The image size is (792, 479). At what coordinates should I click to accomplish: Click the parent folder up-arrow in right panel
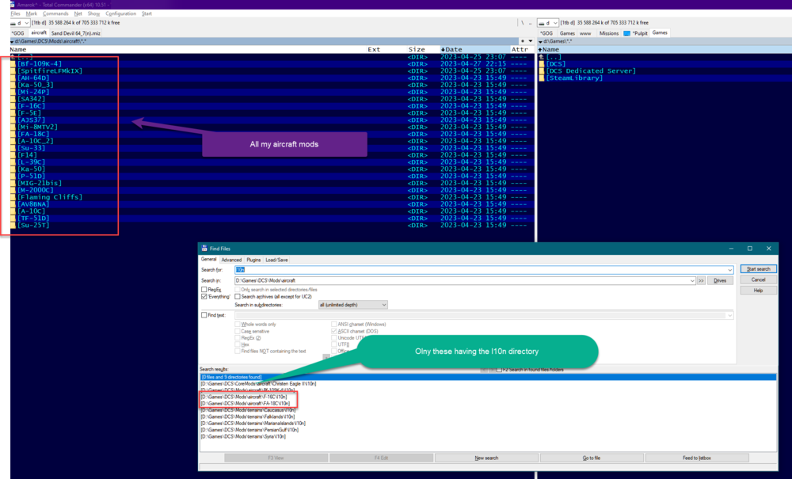[542, 56]
